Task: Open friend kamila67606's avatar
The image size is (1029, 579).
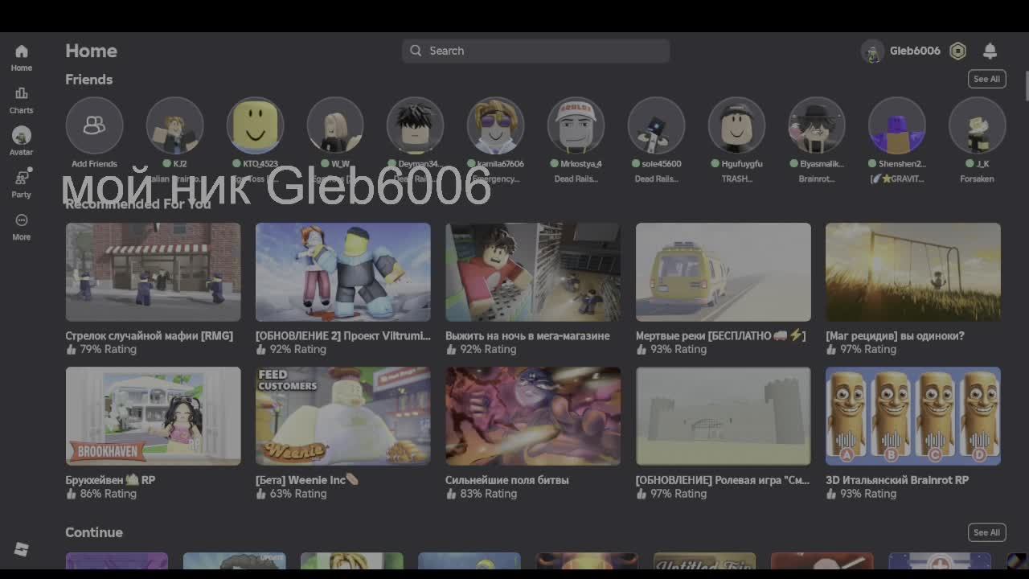Action: pyautogui.click(x=496, y=125)
